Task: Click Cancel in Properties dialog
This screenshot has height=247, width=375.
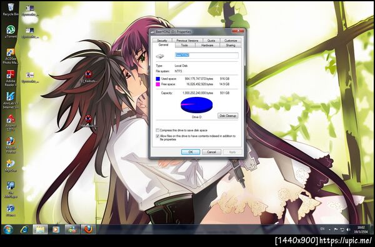Action: [211, 152]
